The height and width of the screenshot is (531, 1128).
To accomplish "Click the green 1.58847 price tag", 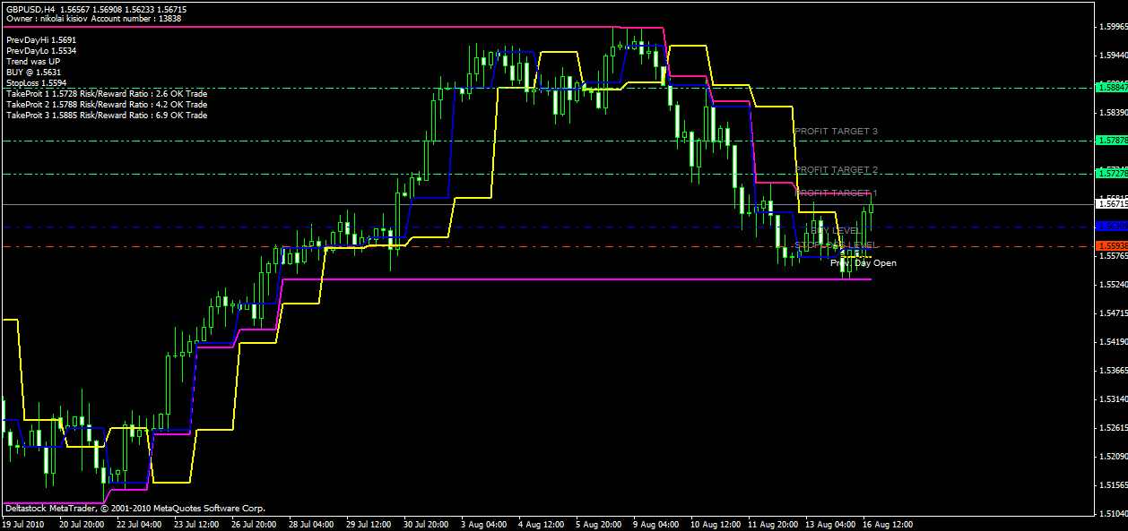I will tap(1112, 87).
